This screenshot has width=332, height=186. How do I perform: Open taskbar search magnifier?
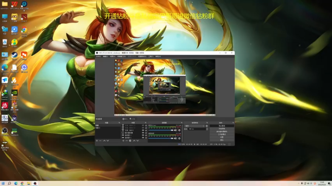point(9,184)
